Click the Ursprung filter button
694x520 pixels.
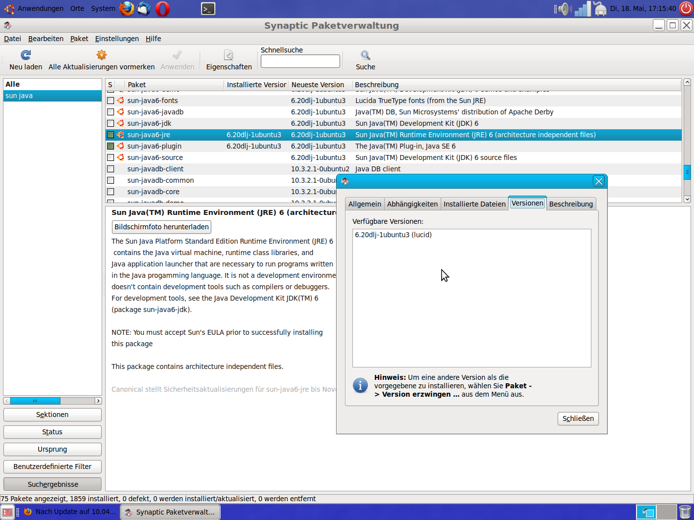pyautogui.click(x=53, y=449)
